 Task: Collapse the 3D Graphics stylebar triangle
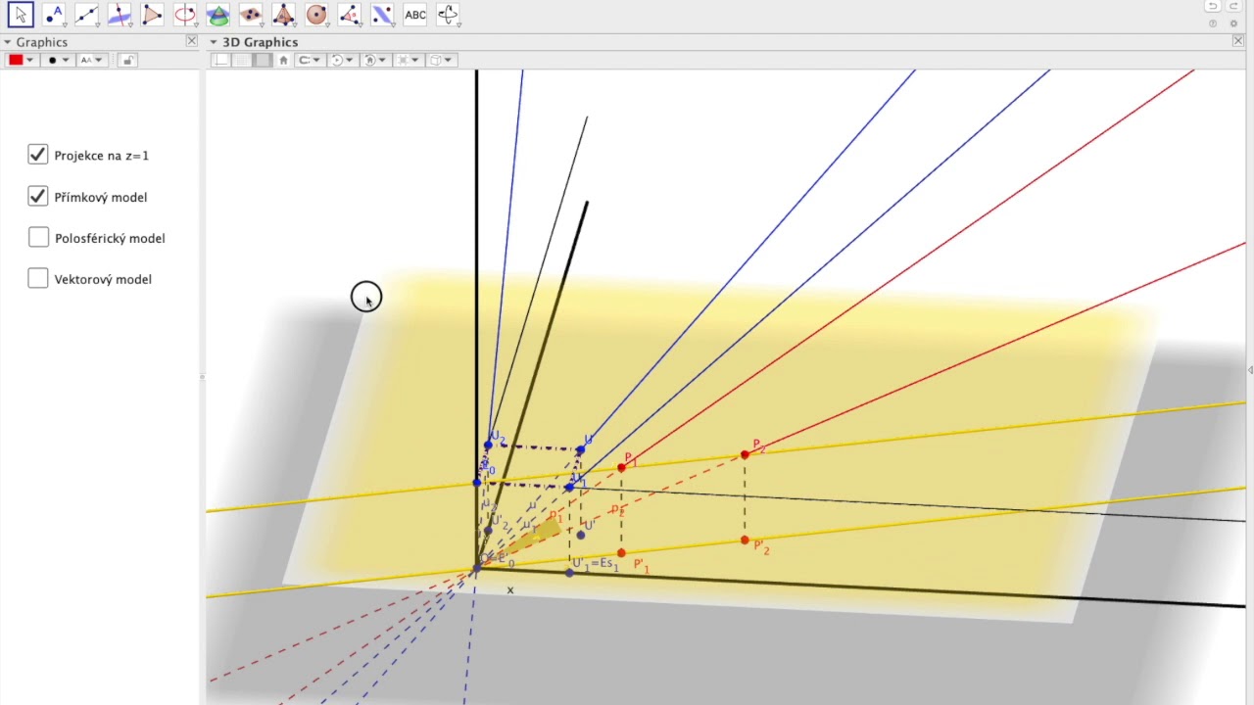click(213, 42)
